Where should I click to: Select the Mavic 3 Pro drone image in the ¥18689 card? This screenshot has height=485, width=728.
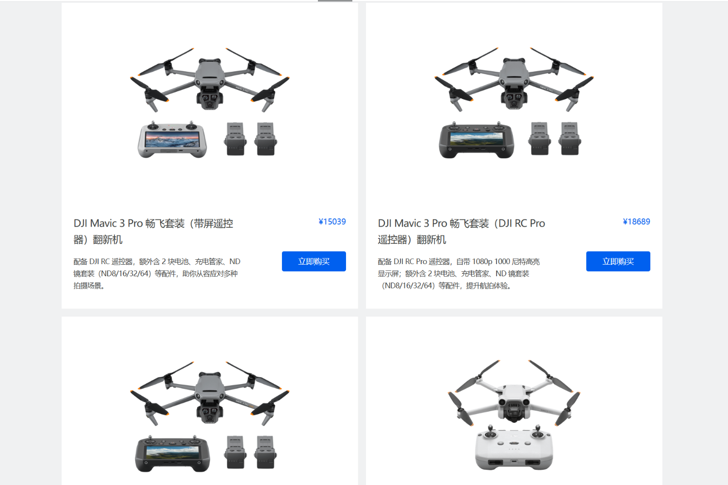514,79
